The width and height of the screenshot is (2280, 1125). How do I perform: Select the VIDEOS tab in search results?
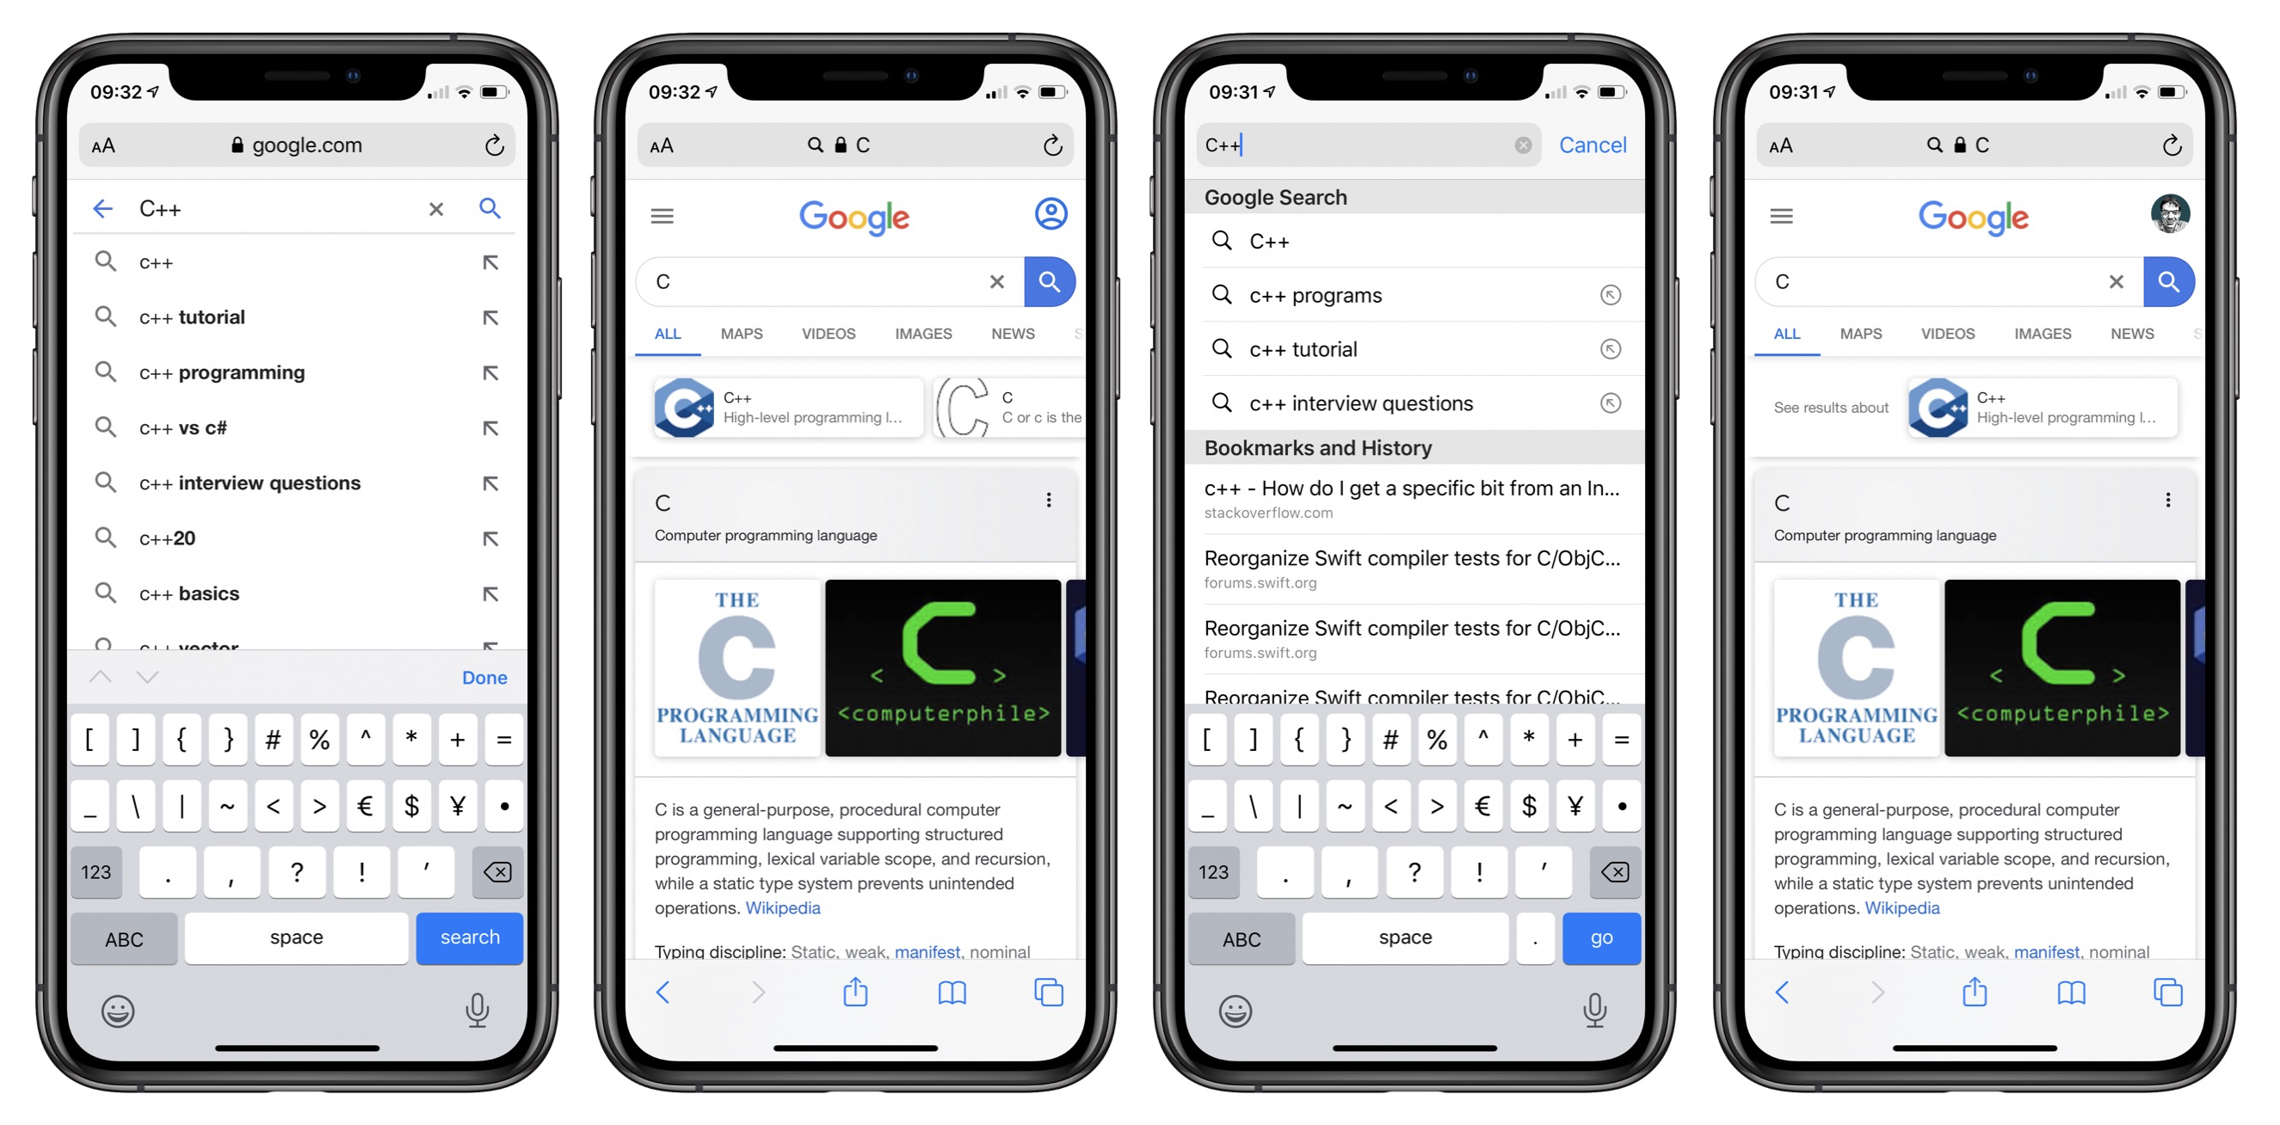[826, 335]
